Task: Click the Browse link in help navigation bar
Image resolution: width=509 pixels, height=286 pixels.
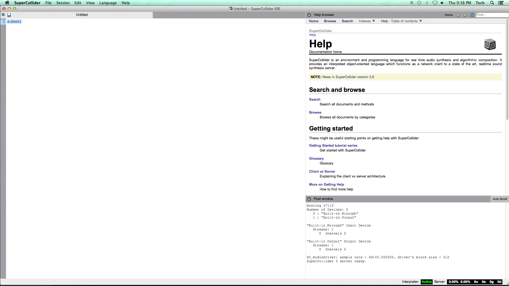Action: click(330, 21)
